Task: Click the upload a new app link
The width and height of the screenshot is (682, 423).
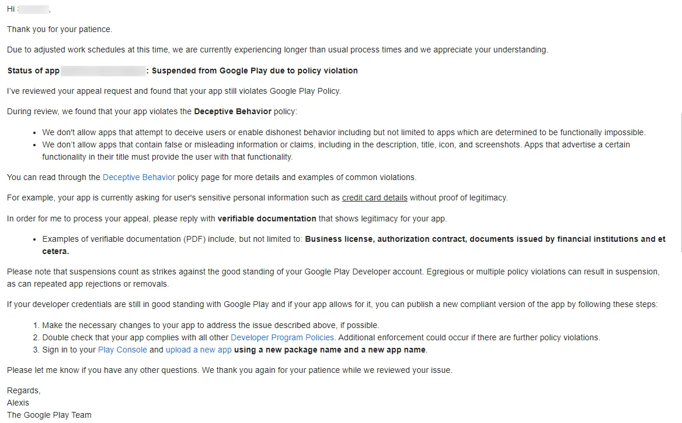Action: coord(199,350)
